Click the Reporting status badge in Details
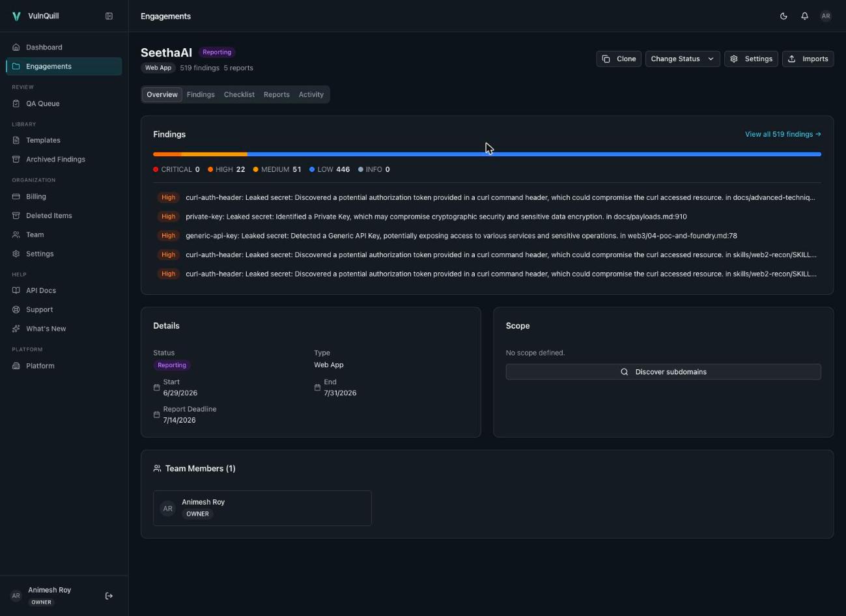The width and height of the screenshot is (846, 616). (x=172, y=365)
